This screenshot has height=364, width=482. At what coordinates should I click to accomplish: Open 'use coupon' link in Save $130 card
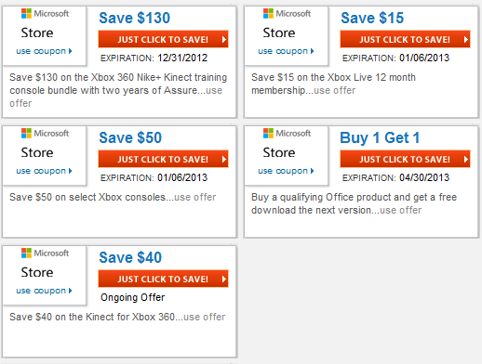[44, 51]
